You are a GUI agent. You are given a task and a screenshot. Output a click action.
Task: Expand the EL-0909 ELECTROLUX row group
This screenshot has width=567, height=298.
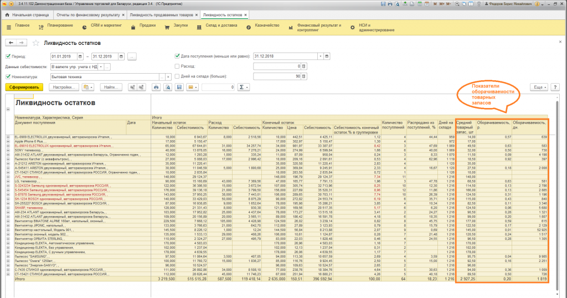[x=8, y=136]
